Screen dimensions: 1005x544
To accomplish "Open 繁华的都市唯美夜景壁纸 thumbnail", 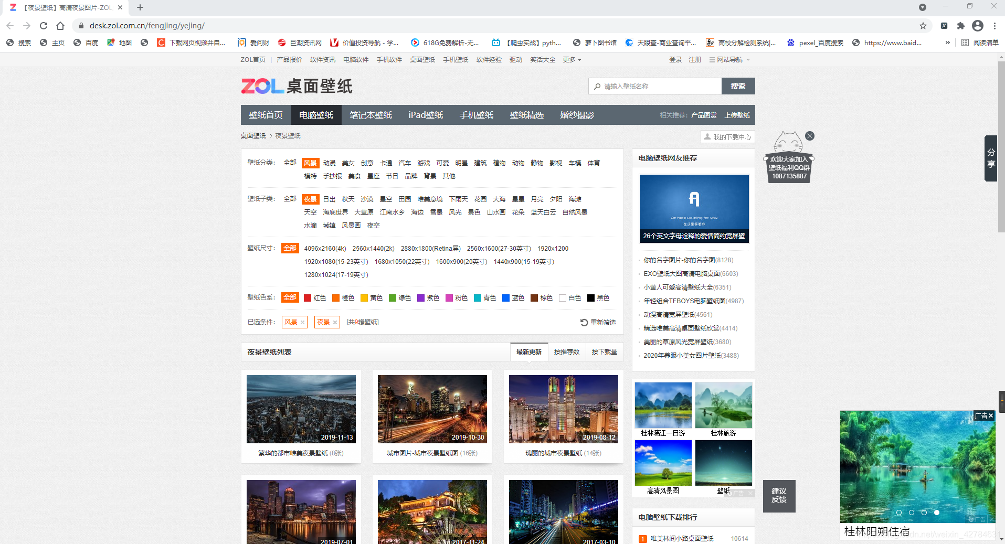I will [301, 409].
